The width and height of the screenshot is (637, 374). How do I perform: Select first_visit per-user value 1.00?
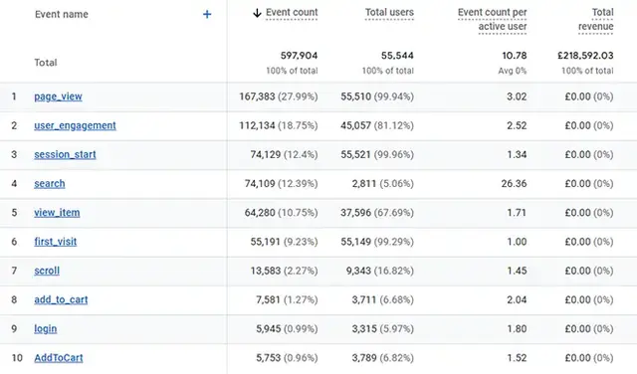(x=517, y=242)
